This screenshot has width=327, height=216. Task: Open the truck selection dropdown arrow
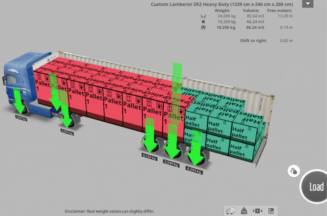click(x=308, y=4)
